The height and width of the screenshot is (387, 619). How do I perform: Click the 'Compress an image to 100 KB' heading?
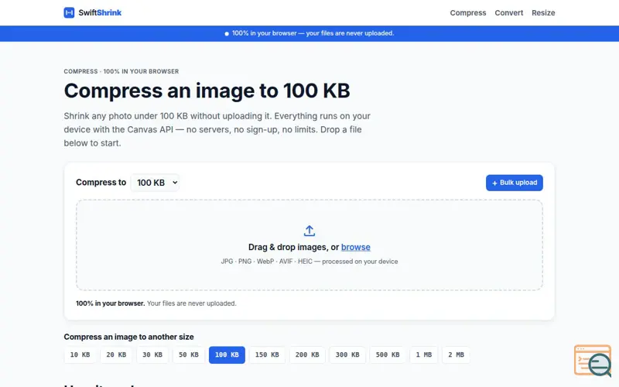point(207,91)
